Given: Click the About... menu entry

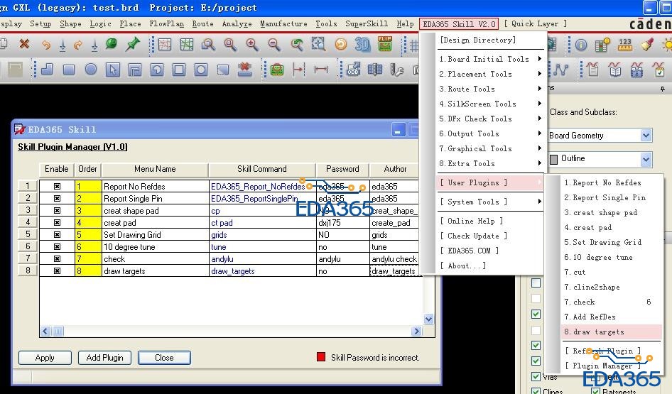Looking at the screenshot, I should click(x=463, y=266).
